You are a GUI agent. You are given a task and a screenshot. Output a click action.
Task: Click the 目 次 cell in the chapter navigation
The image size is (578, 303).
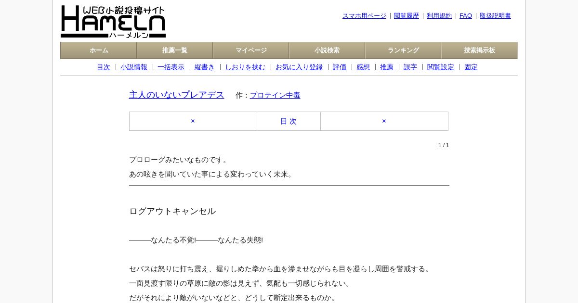[289, 121]
